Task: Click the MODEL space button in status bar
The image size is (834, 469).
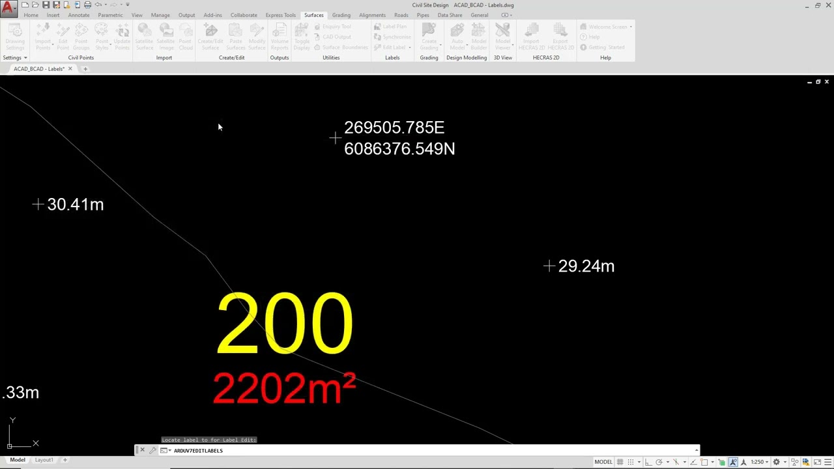Action: point(603,462)
